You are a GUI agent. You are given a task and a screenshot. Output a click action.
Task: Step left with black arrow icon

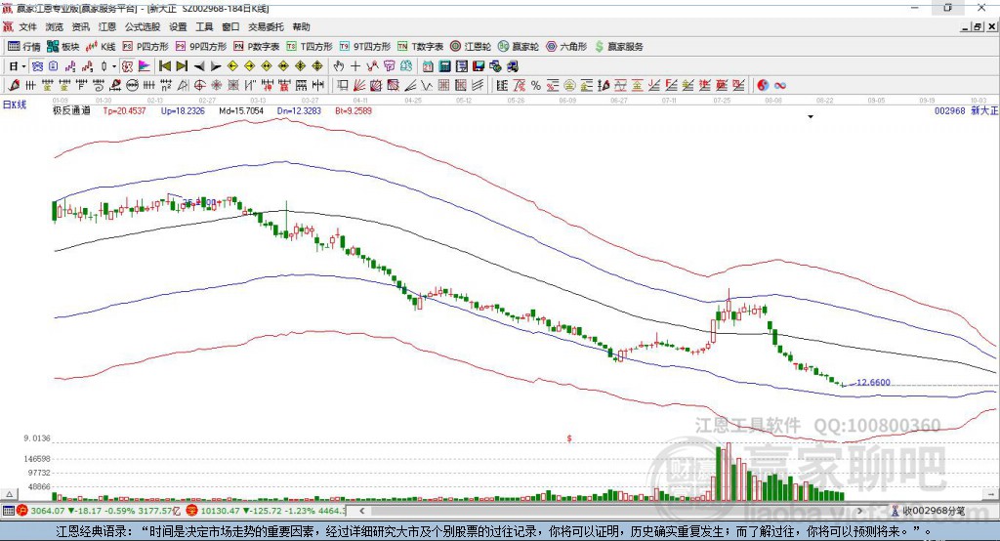coord(199,66)
